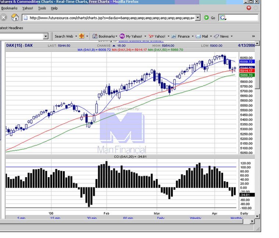
Task: Click the MA (DAX,9) = 6009.72 legend text
Action: click(94, 50)
